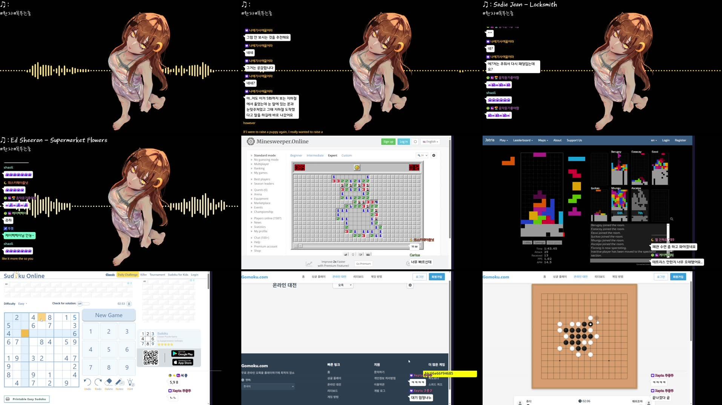
Task: Reset the Minesweeper game with the smiley face
Action: pos(356,167)
